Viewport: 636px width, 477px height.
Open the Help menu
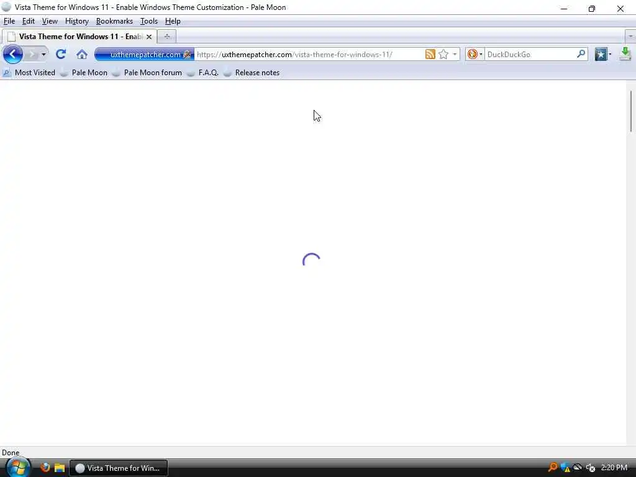click(x=173, y=21)
